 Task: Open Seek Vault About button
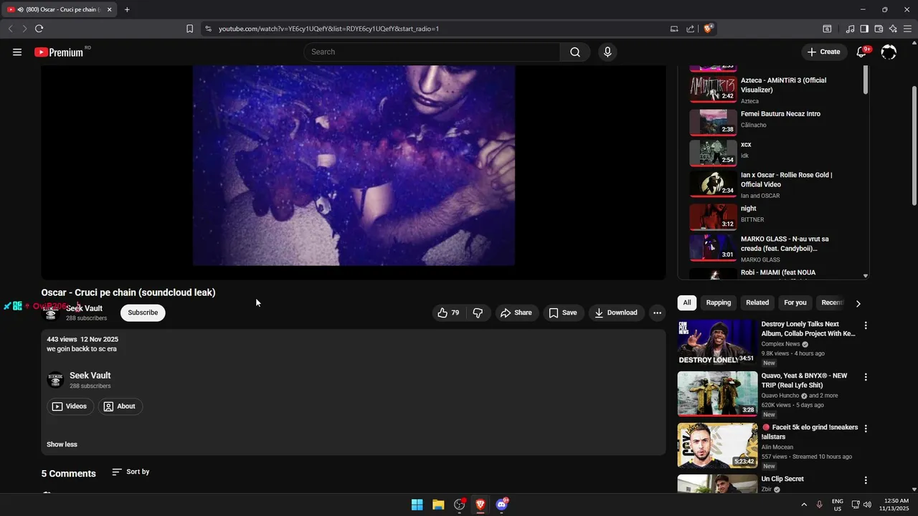tap(120, 406)
